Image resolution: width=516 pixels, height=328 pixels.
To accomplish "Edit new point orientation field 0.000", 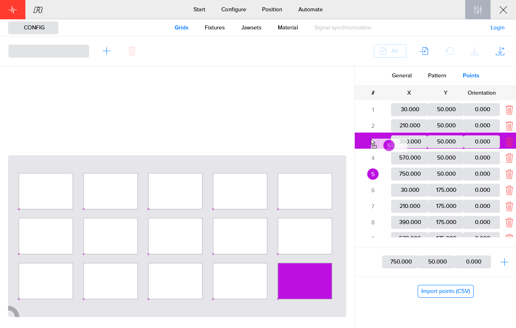I will (x=473, y=262).
